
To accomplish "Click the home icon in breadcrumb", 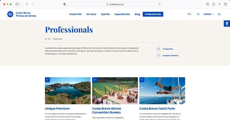I will click(46, 39).
